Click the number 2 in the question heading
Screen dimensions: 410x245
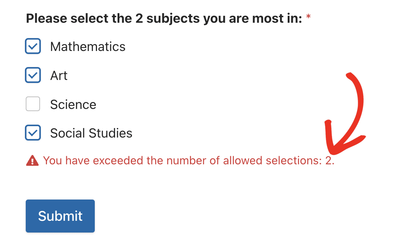(x=139, y=19)
